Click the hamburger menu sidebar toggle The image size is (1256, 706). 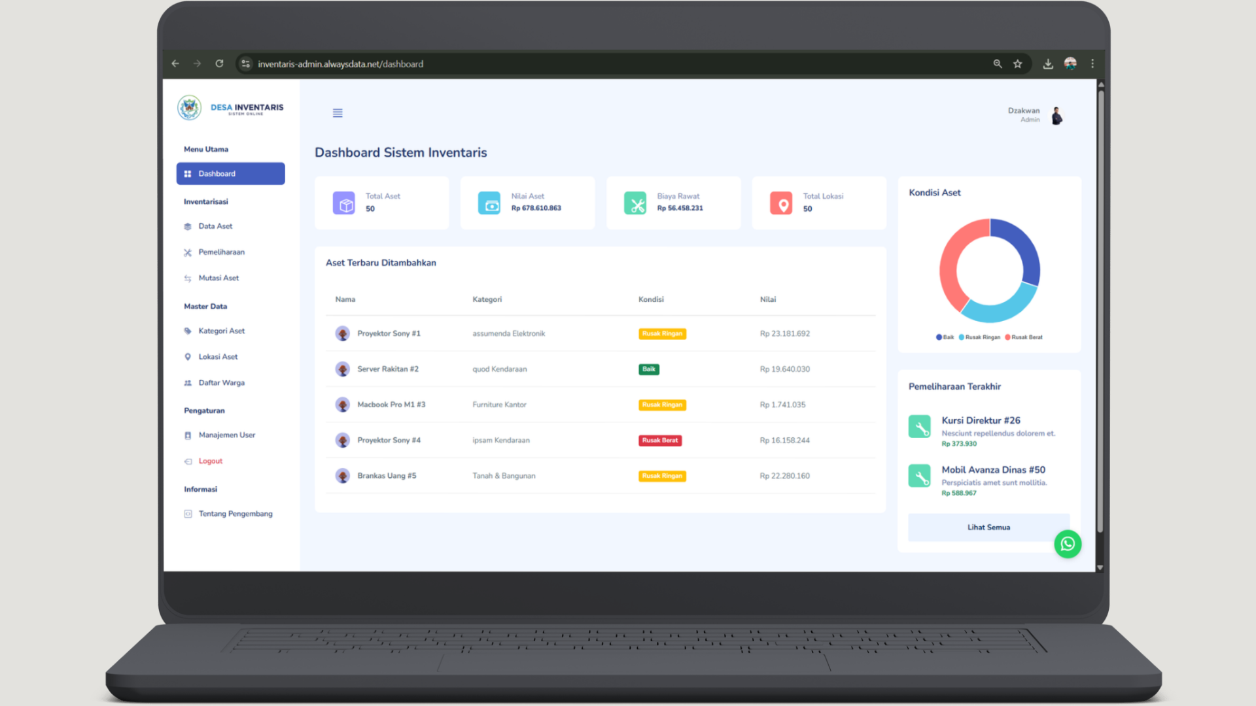click(x=338, y=113)
